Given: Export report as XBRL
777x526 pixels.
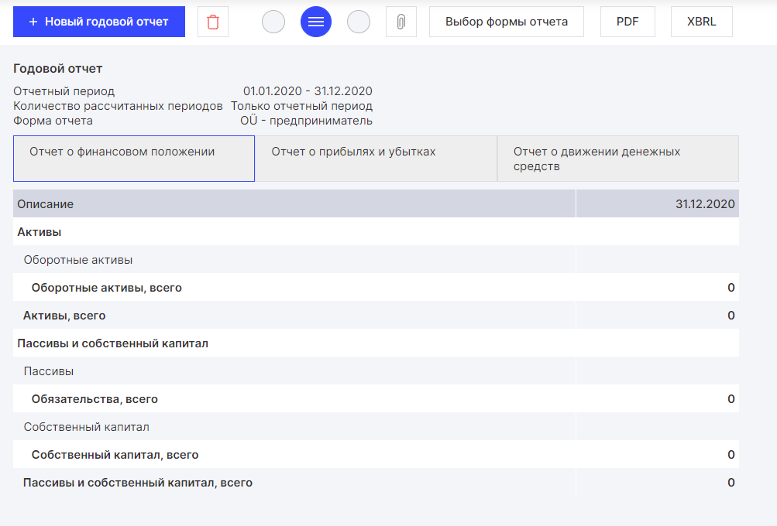Looking at the screenshot, I should point(701,22).
